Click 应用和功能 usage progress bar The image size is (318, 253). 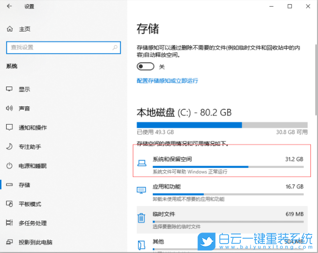pos(228,194)
